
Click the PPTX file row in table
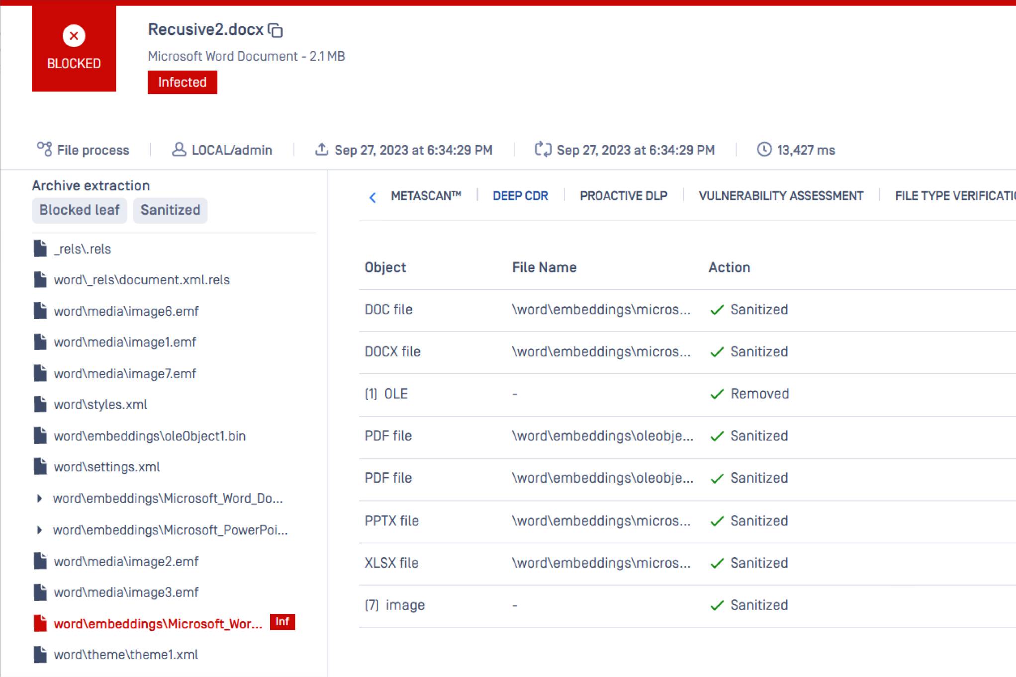tap(392, 521)
